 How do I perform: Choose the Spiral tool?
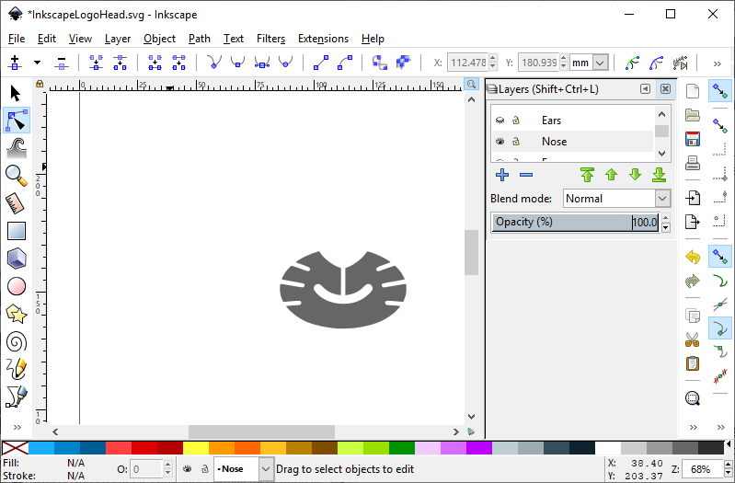pyautogui.click(x=17, y=341)
